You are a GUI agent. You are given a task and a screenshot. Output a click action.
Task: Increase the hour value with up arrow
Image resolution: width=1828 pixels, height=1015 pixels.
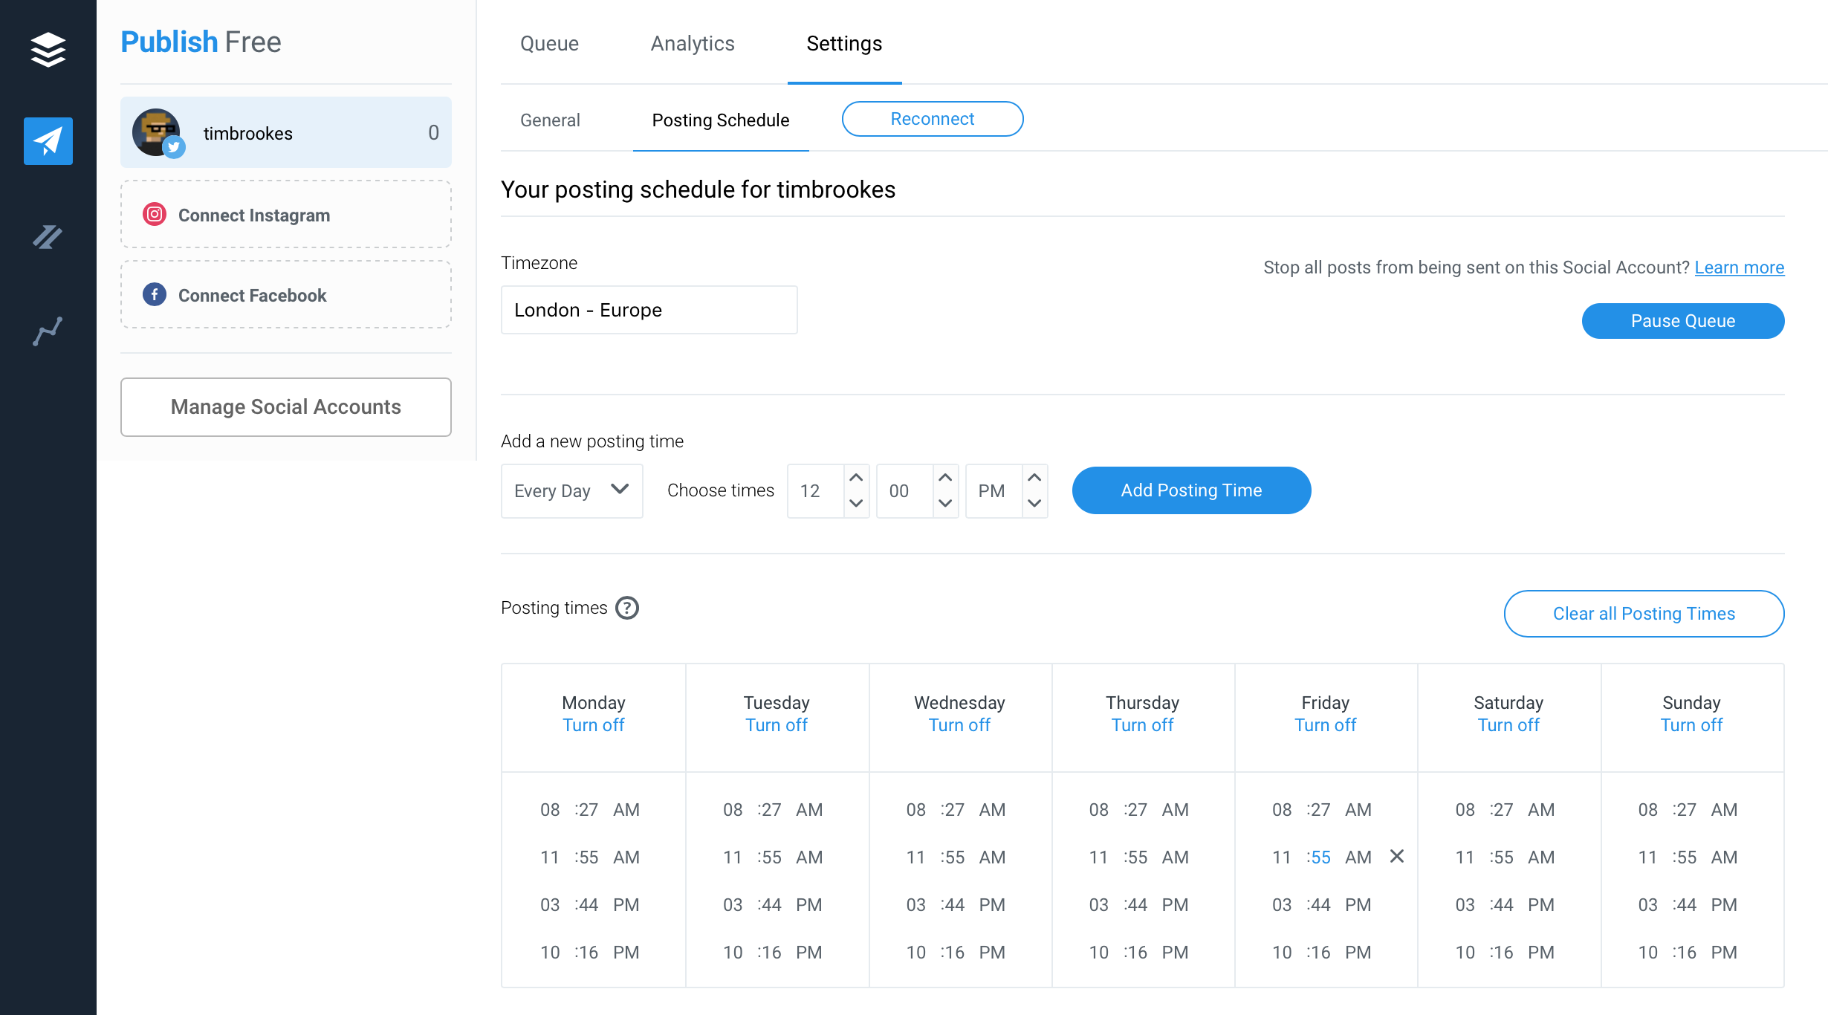coord(856,478)
